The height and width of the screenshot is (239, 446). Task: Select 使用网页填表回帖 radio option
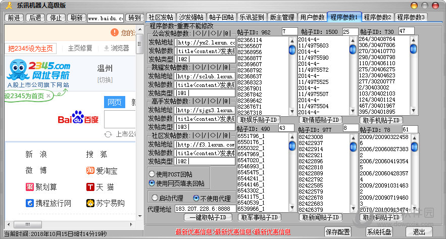click(176, 183)
